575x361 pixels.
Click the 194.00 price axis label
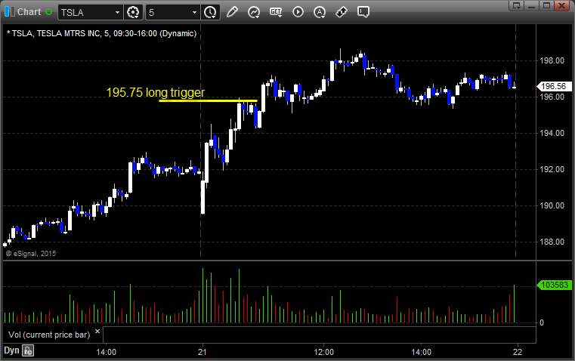[x=552, y=133]
